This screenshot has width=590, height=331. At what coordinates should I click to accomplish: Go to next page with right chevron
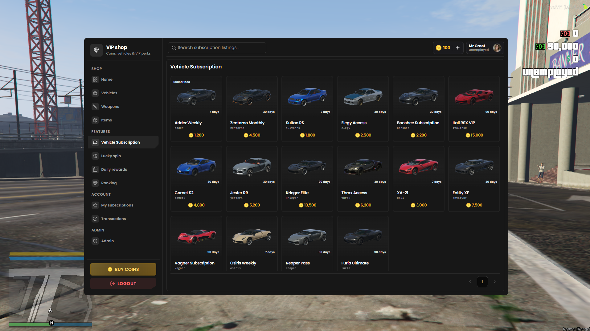pyautogui.click(x=495, y=282)
